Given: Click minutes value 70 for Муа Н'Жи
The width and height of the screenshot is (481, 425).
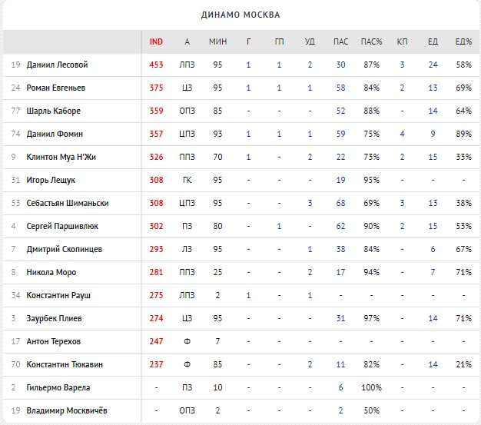Looking at the screenshot, I should pyautogui.click(x=217, y=157).
